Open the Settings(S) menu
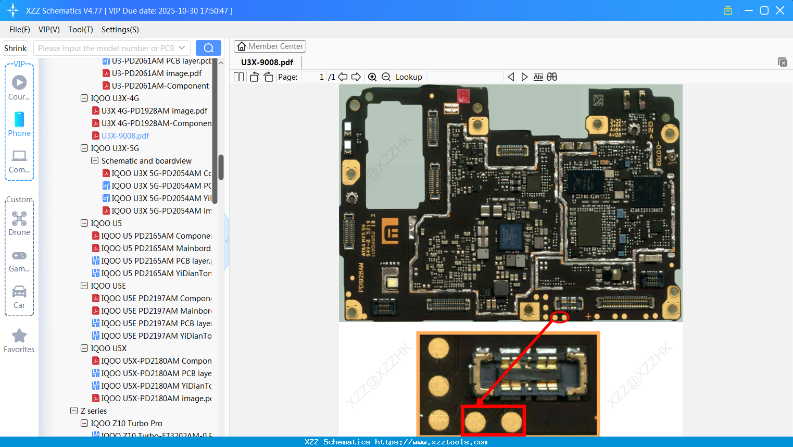 pos(120,30)
